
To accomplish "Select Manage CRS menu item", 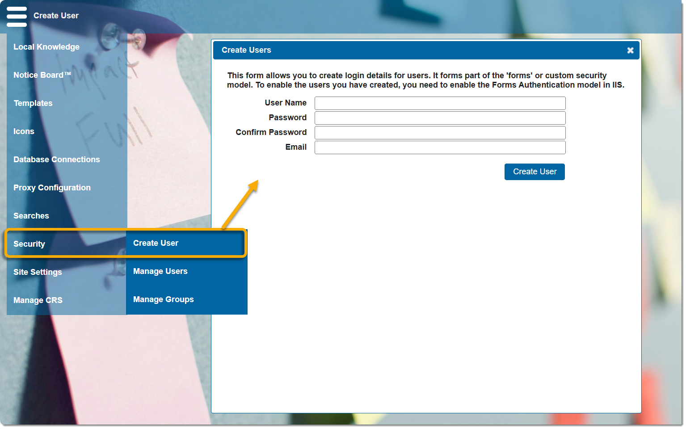I will [x=38, y=300].
